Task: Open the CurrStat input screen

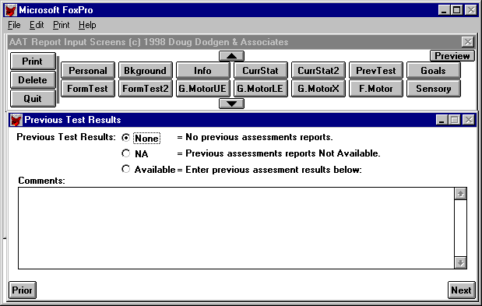Action: (261, 70)
